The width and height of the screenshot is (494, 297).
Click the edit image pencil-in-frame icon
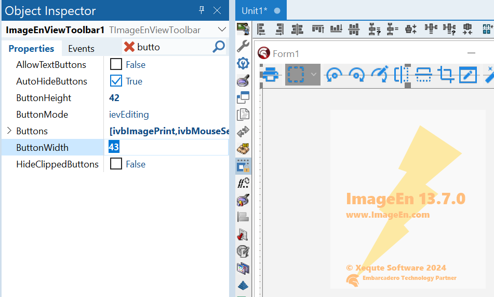tap(468, 75)
